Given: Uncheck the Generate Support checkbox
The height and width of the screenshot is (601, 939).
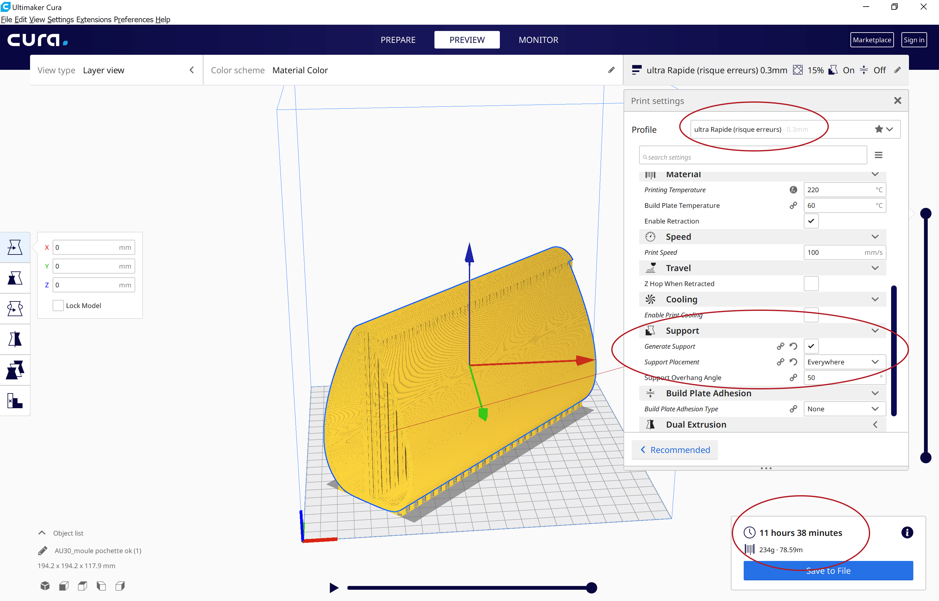Looking at the screenshot, I should (811, 346).
